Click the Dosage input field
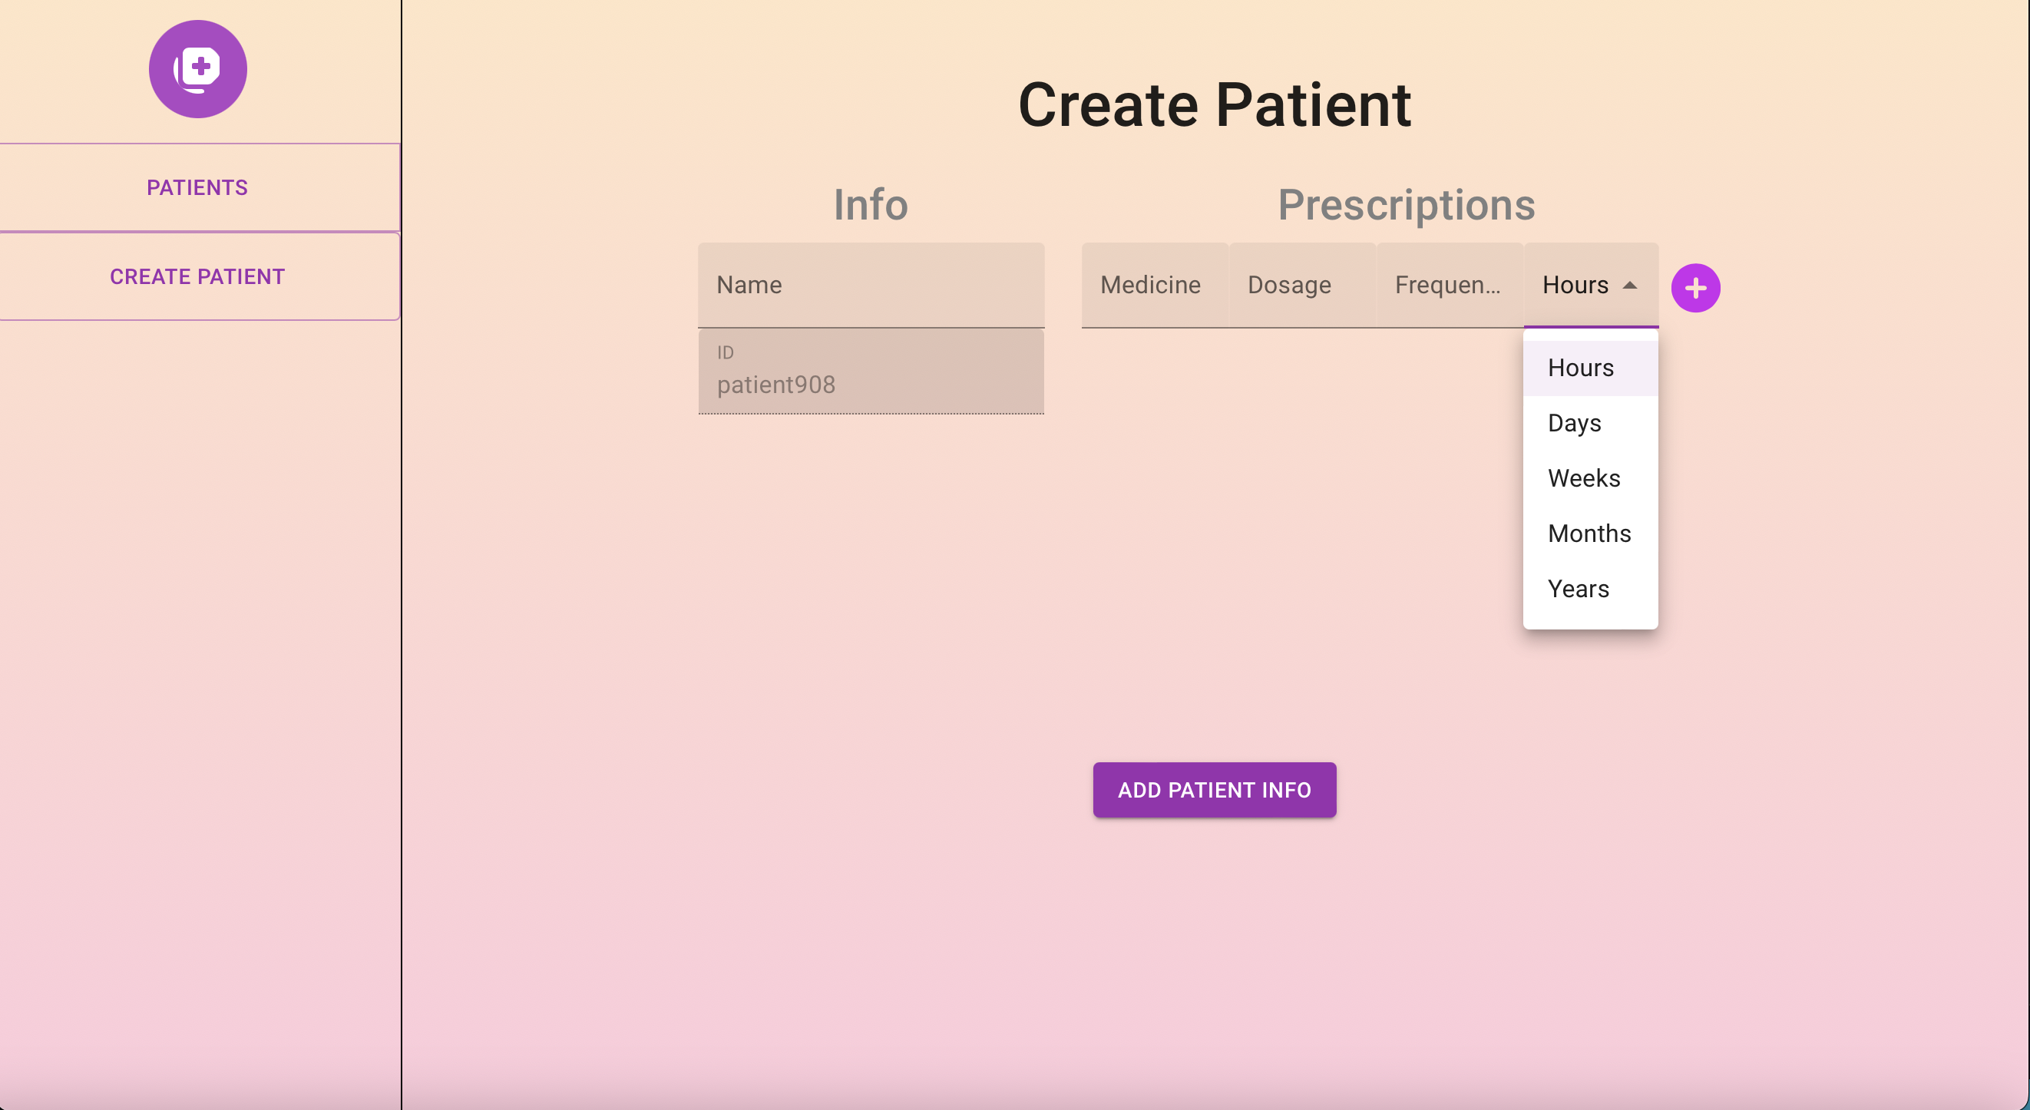Image resolution: width=2030 pixels, height=1110 pixels. [x=1301, y=286]
